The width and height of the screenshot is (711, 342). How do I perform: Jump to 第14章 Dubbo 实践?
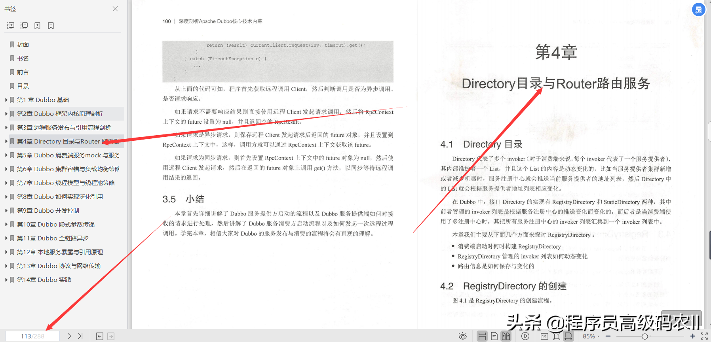tap(44, 280)
